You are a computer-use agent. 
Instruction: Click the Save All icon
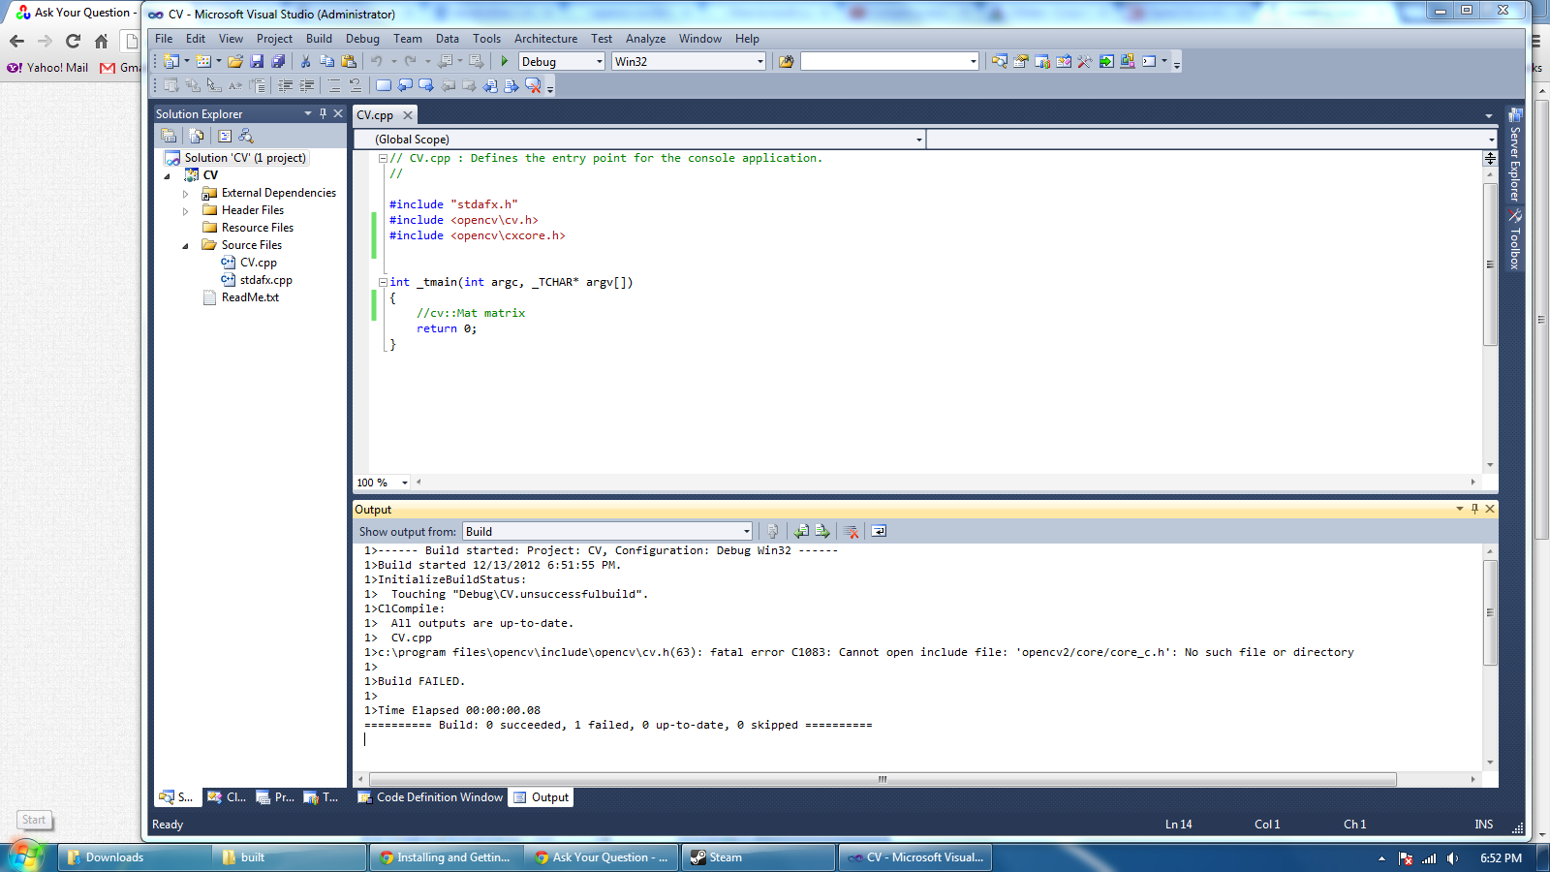(278, 61)
